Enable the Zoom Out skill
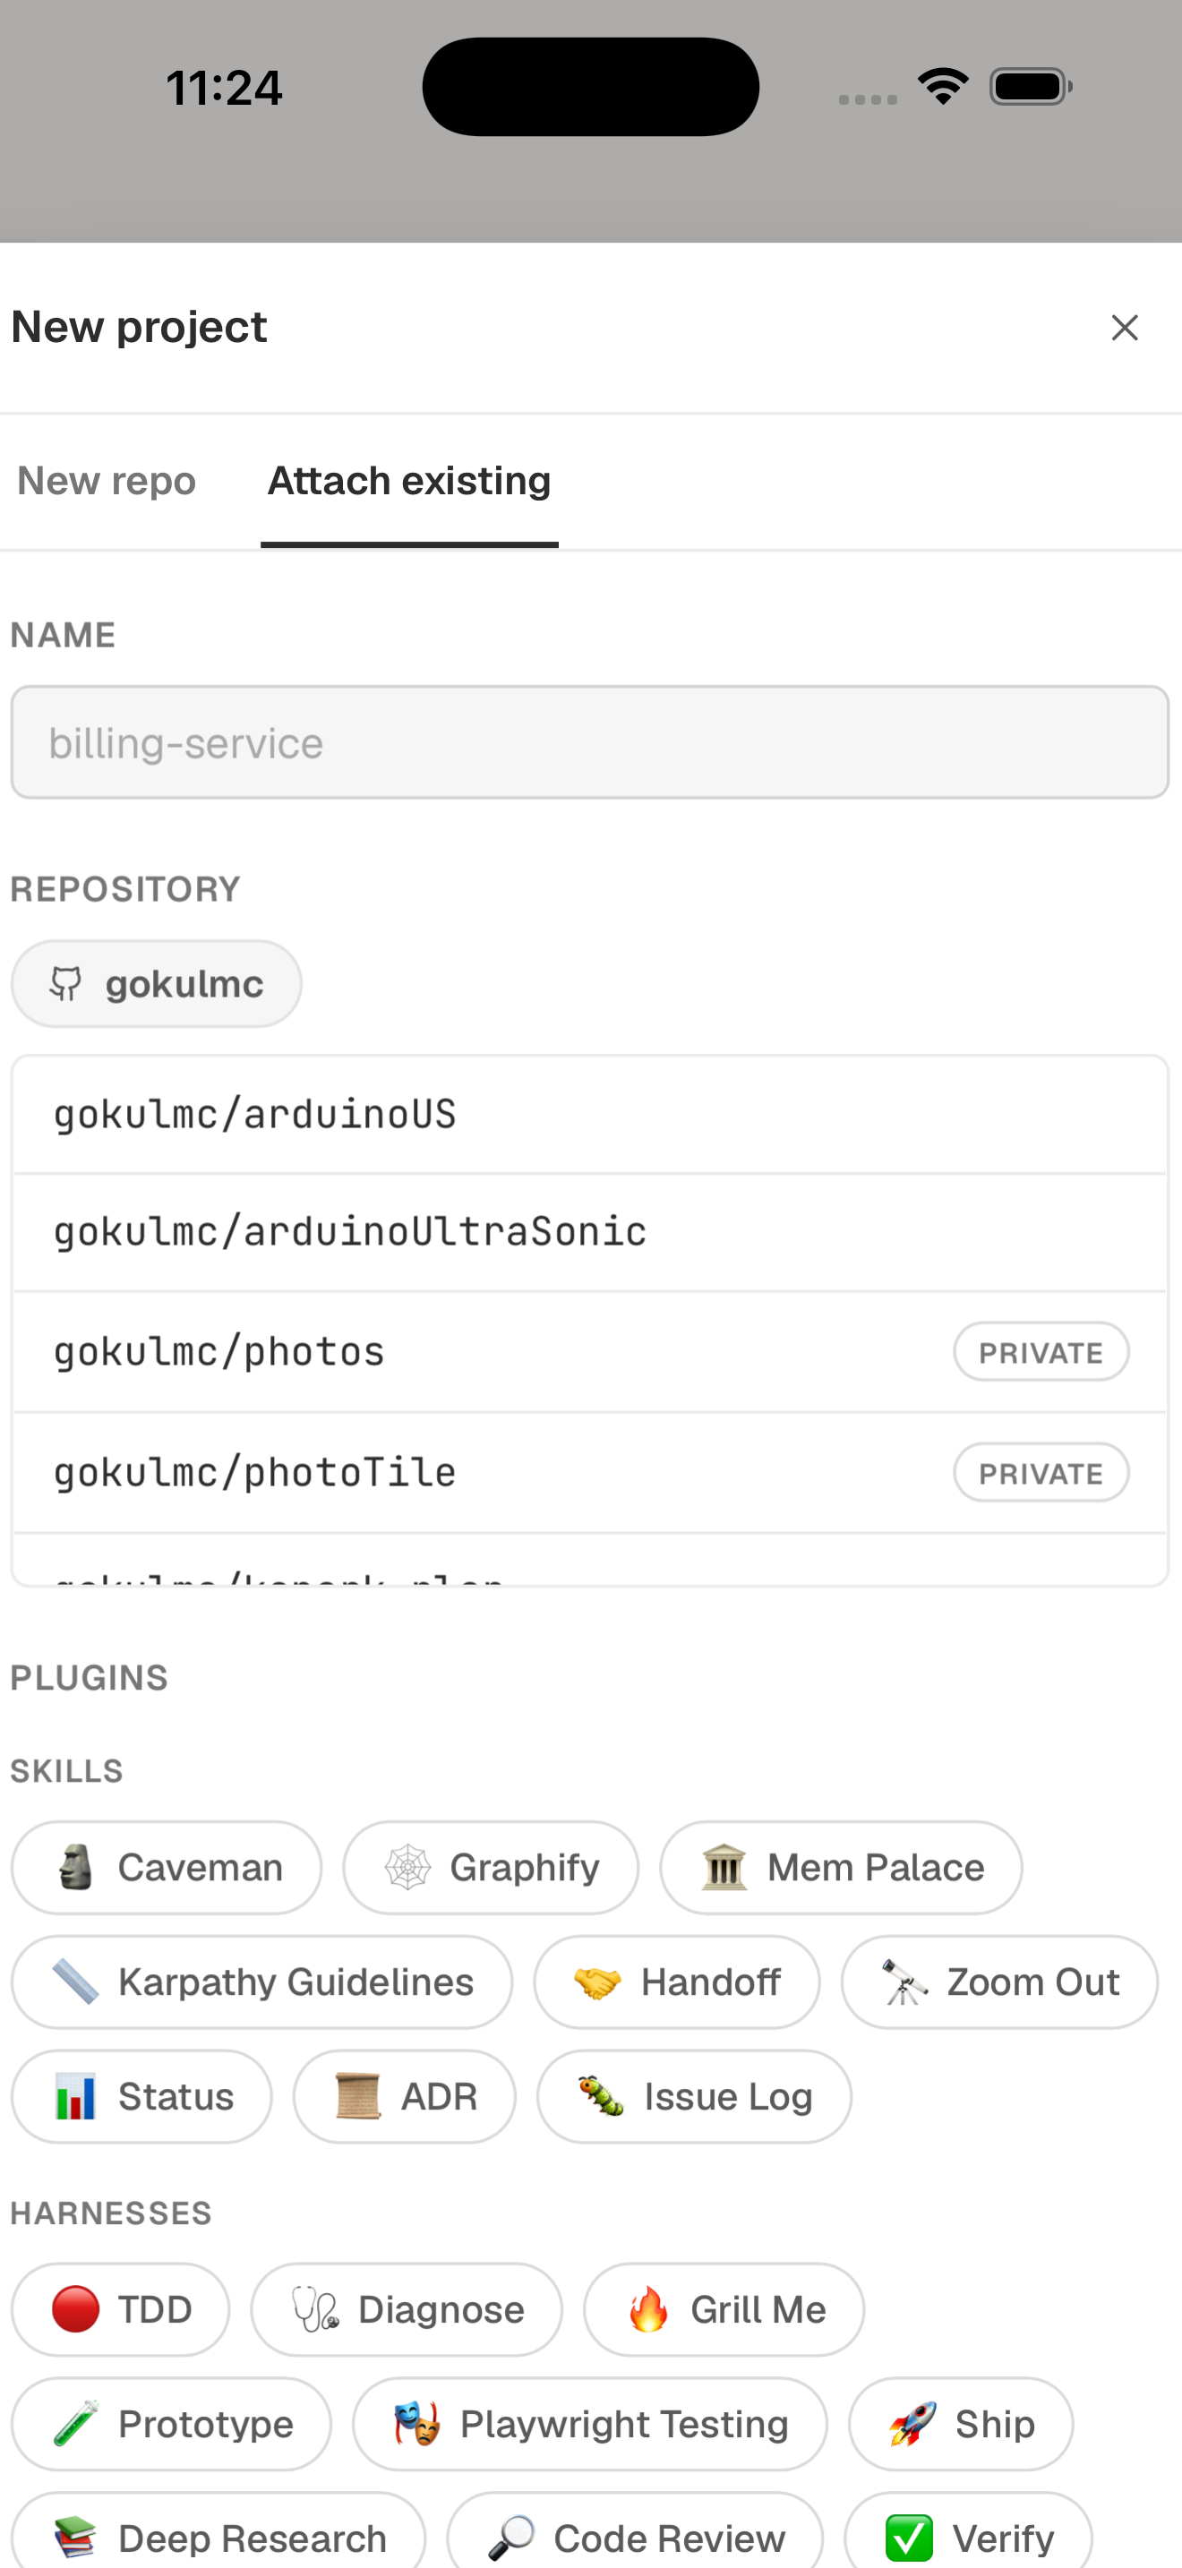This screenshot has height=2568, width=1182. tap(999, 1982)
